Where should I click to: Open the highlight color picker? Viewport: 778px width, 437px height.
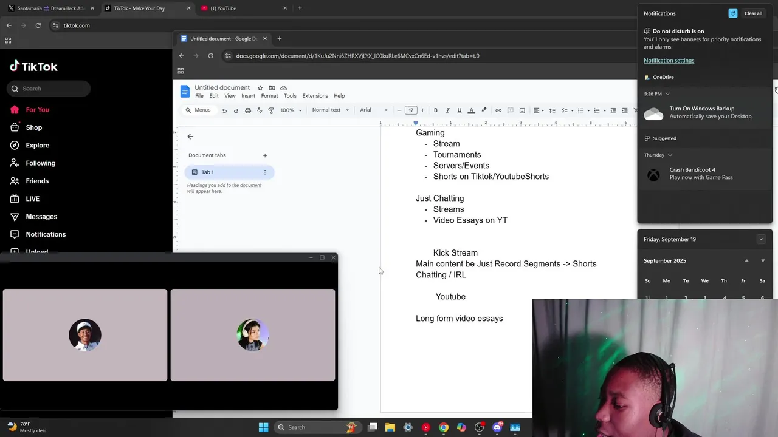pos(484,110)
